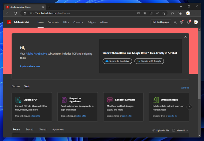Click the browser address bar
The height and width of the screenshot is (141, 204).
78,13
